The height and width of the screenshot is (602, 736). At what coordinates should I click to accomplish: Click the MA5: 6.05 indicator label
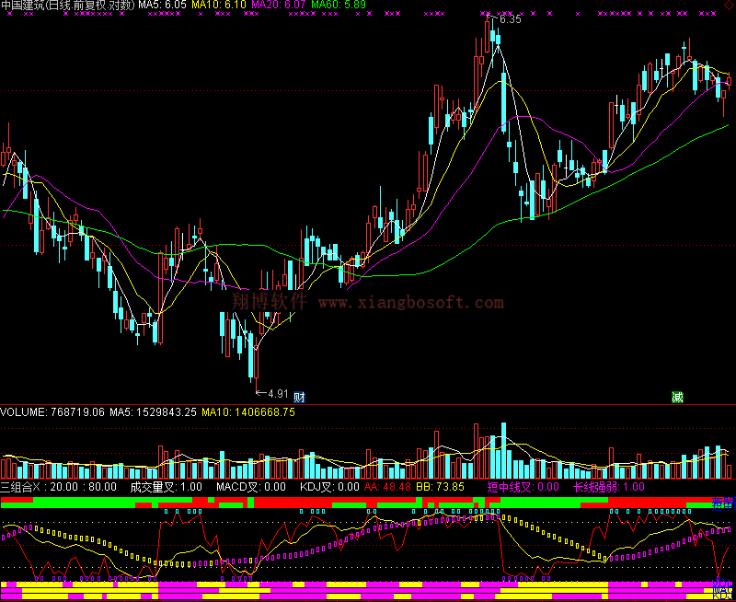[163, 6]
